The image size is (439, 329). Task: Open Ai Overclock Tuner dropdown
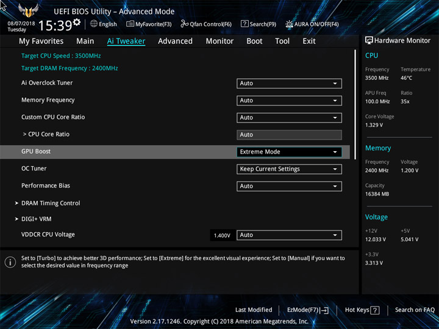point(289,83)
